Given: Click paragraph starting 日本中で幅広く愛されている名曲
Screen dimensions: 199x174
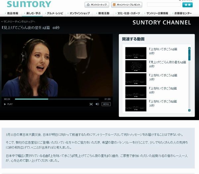Looking at the screenshot, I should 97,158.
